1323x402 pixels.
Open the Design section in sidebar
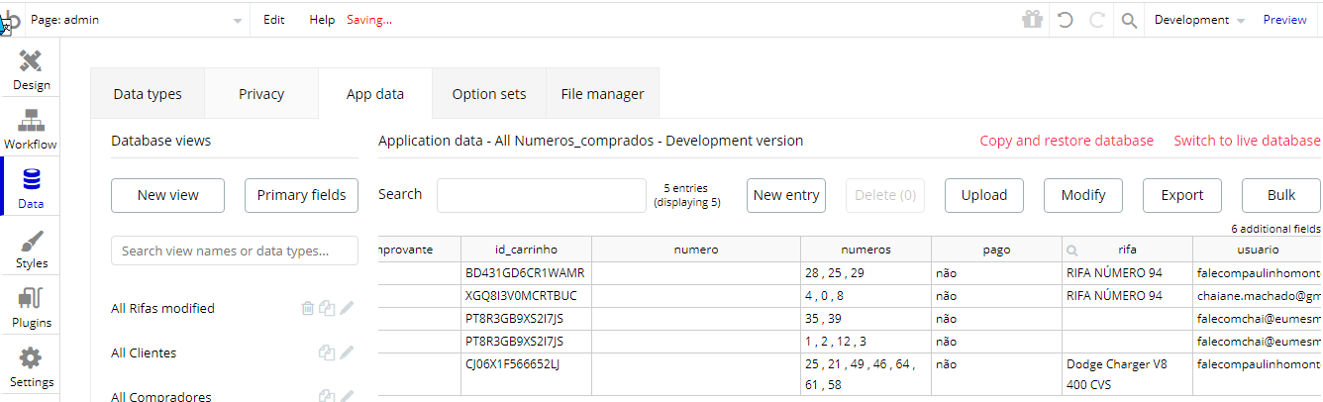pyautogui.click(x=31, y=69)
